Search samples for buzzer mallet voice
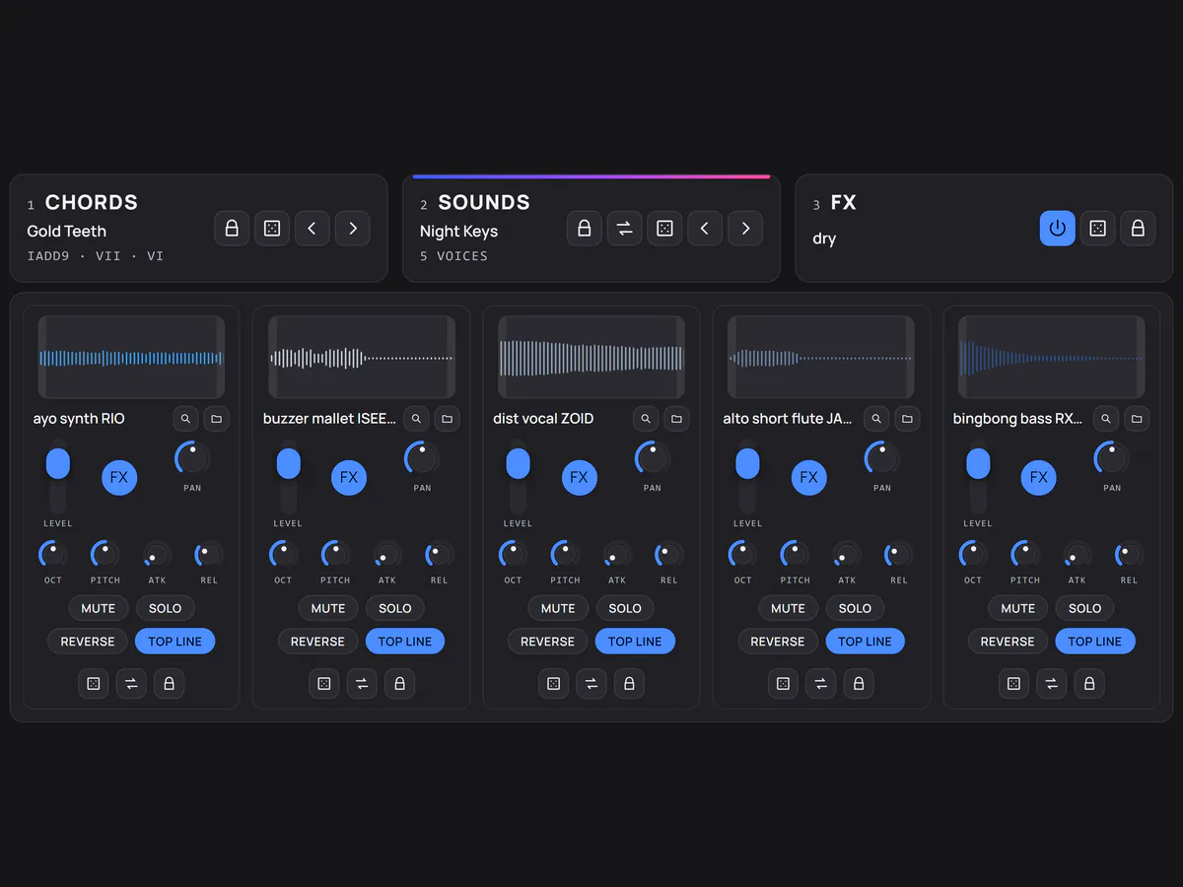 tap(416, 419)
